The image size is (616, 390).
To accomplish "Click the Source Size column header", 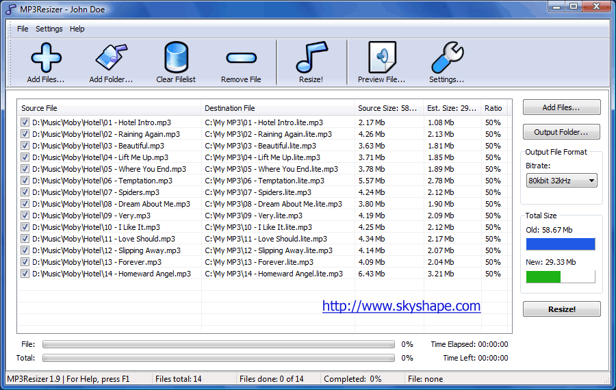I will click(x=389, y=108).
